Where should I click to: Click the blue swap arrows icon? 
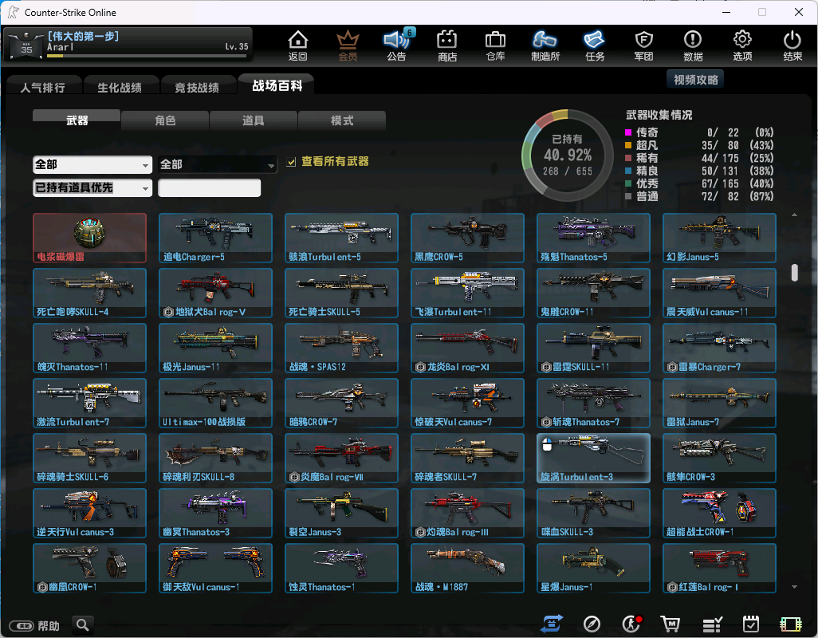click(552, 624)
